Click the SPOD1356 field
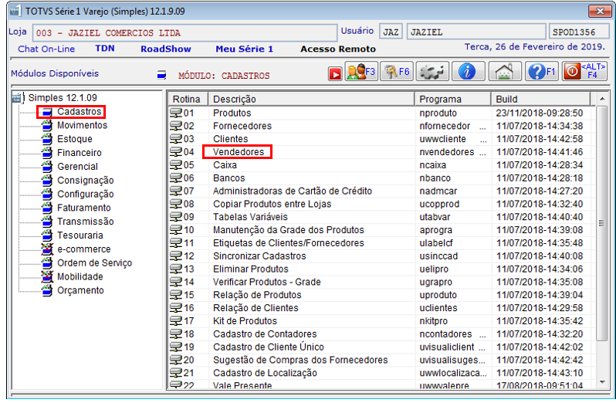 pyautogui.click(x=579, y=32)
